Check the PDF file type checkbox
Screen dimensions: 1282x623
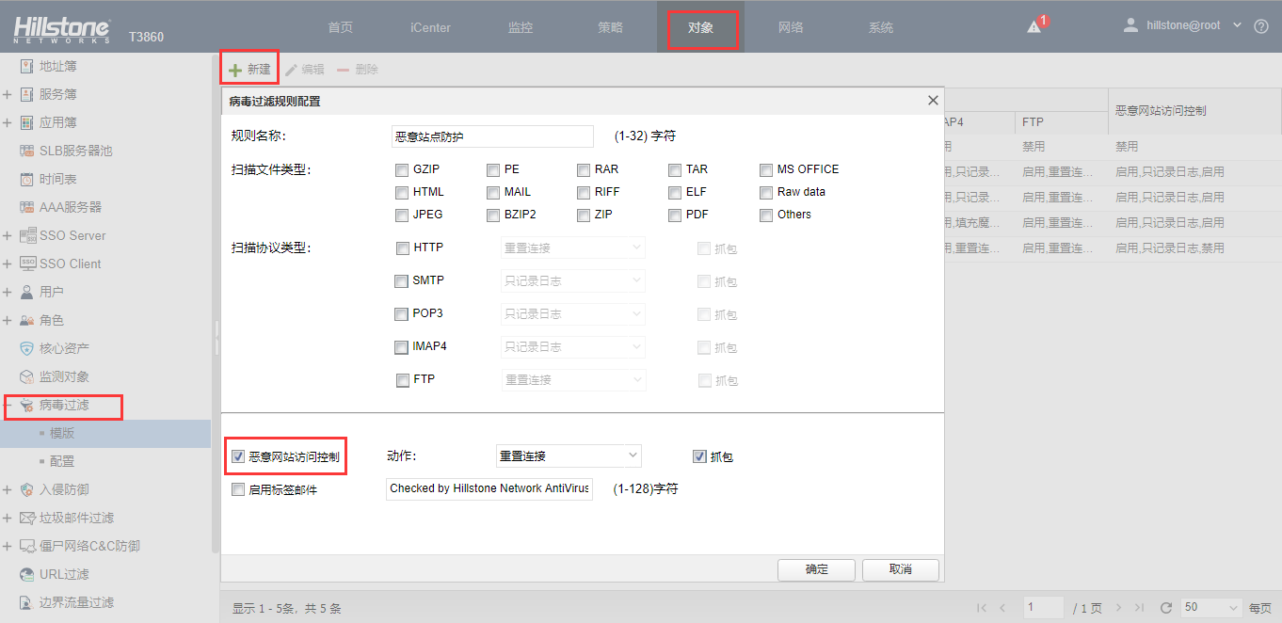(x=675, y=216)
